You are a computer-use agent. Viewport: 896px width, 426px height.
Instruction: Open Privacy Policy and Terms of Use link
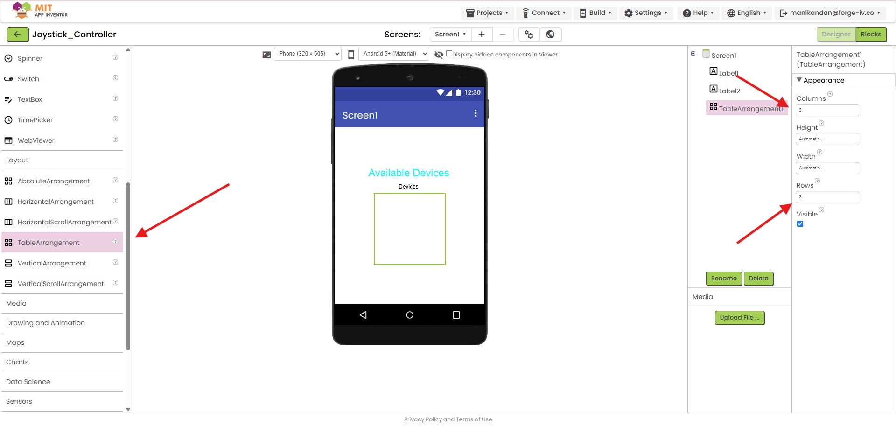pyautogui.click(x=448, y=419)
